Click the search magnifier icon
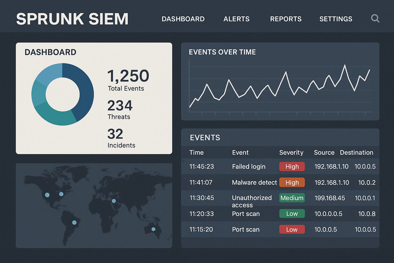Screen dimensions: 394x263 375,18
